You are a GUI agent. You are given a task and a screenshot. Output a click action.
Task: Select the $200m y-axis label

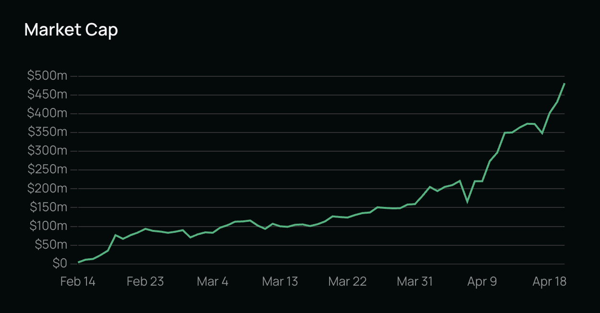pyautogui.click(x=47, y=189)
